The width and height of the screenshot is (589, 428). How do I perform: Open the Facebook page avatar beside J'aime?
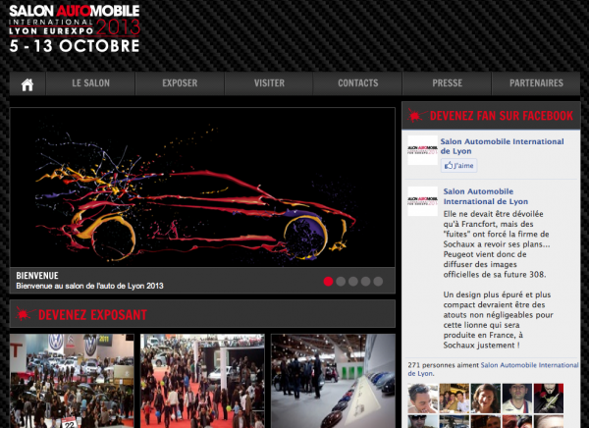pyautogui.click(x=422, y=151)
